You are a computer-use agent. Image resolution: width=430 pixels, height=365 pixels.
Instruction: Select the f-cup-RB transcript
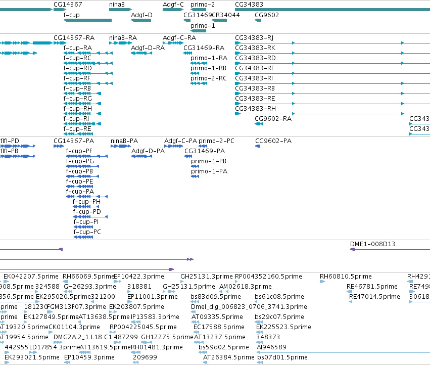[x=82, y=94]
